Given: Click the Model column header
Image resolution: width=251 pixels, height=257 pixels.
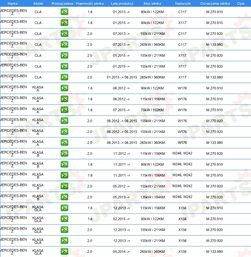Looking at the screenshot, I should [x=38, y=4].
